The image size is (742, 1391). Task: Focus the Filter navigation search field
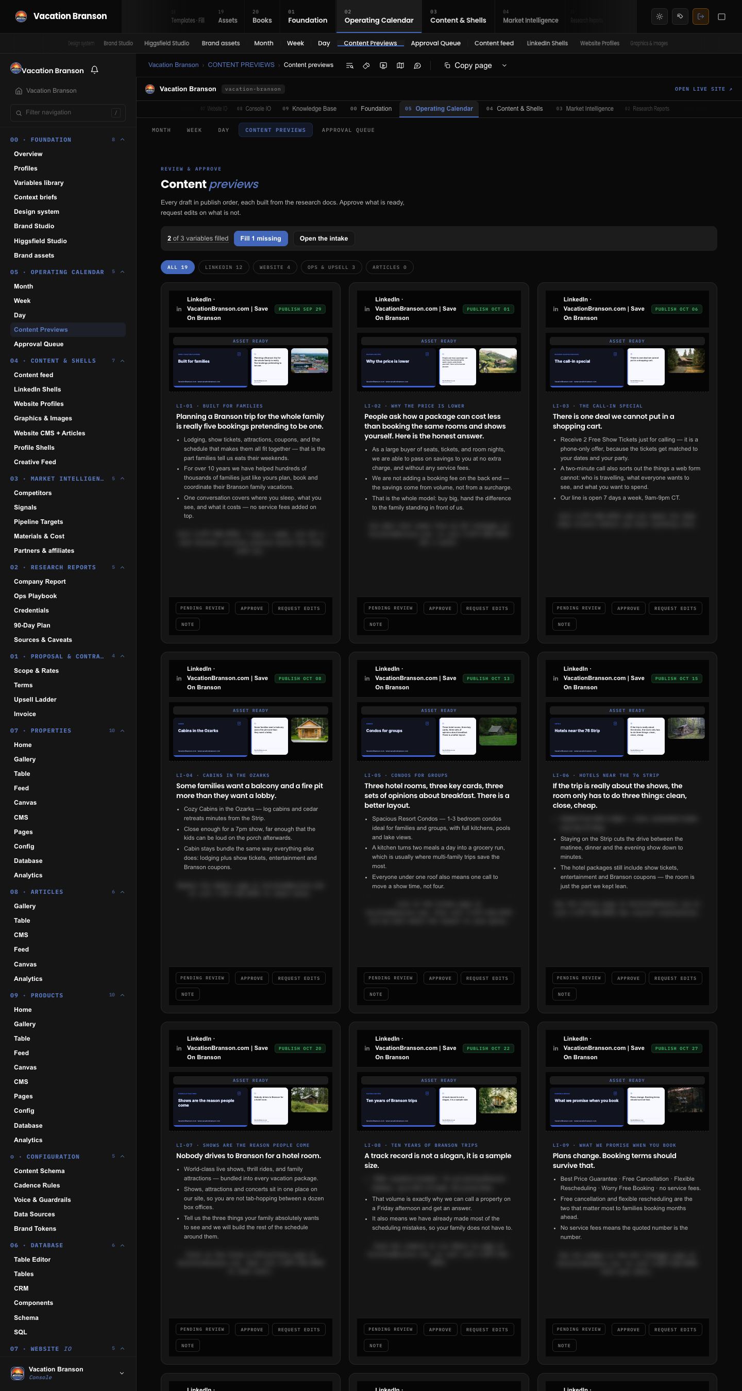point(68,112)
